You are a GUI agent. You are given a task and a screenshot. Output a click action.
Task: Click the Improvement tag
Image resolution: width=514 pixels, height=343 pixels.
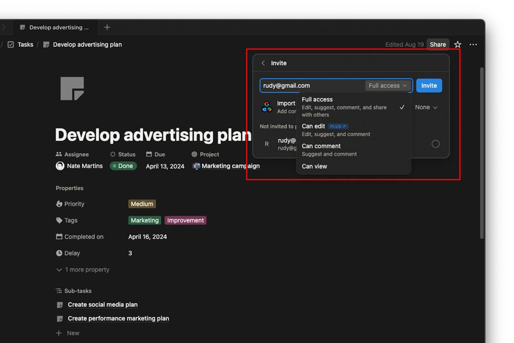pos(186,220)
